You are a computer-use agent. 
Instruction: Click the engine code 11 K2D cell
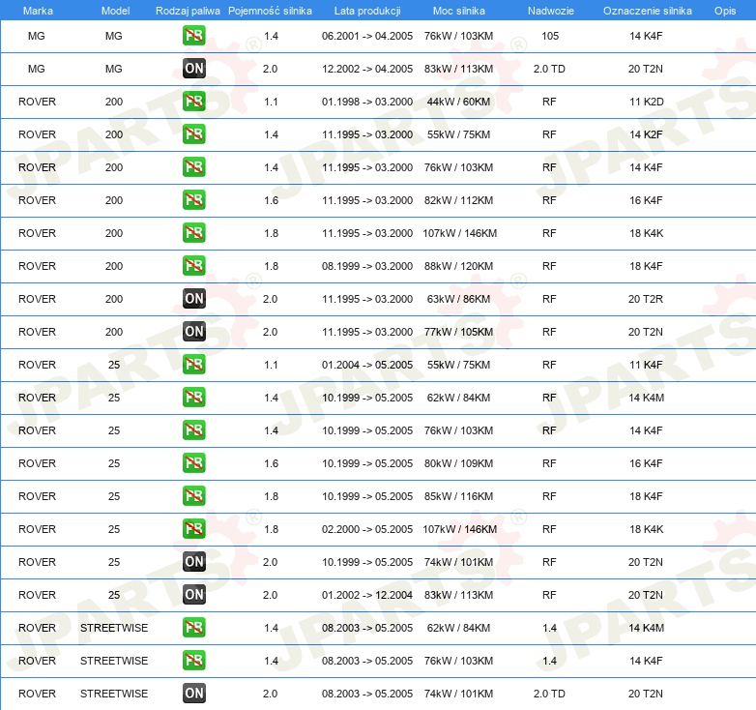click(x=646, y=102)
